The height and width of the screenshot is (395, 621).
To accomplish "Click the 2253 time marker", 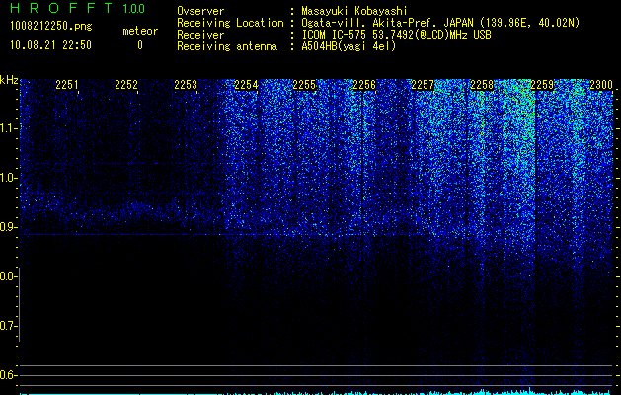I will 186,85.
